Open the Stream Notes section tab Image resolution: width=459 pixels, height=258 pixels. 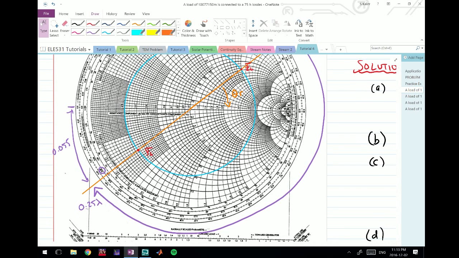coord(261,49)
